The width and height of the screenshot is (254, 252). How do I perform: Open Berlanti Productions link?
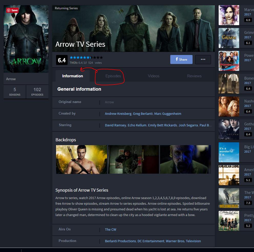[120, 241]
